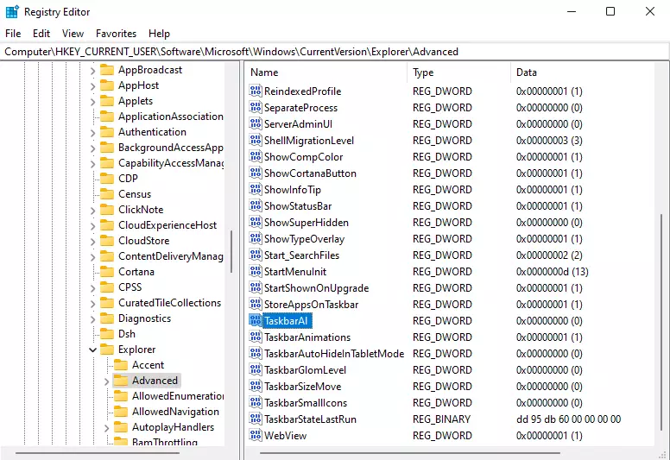The height and width of the screenshot is (460, 670).
Task: Expand the Authentication key
Action: [92, 132]
